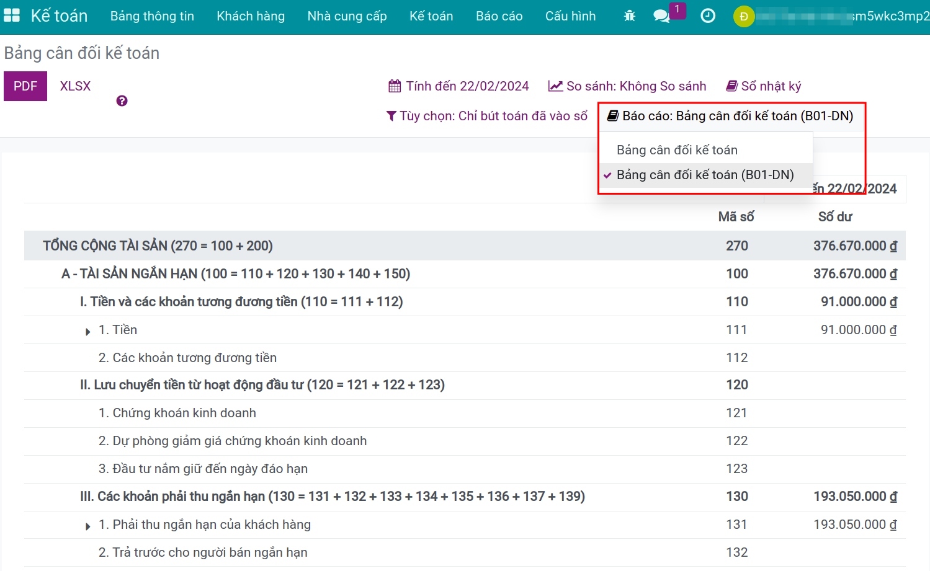The width and height of the screenshot is (930, 571).
Task: Click the 376.670.000 ₫ total assets amount
Action: 854,246
